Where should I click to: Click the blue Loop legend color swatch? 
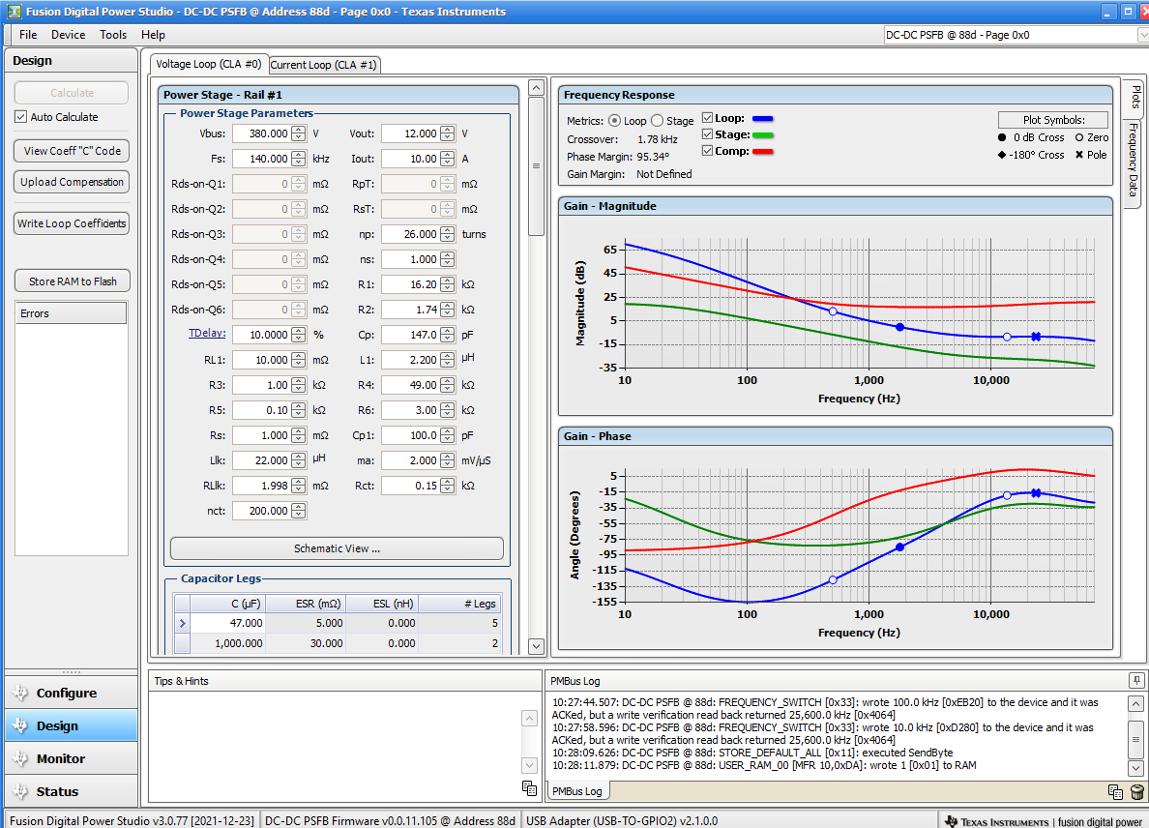point(763,118)
